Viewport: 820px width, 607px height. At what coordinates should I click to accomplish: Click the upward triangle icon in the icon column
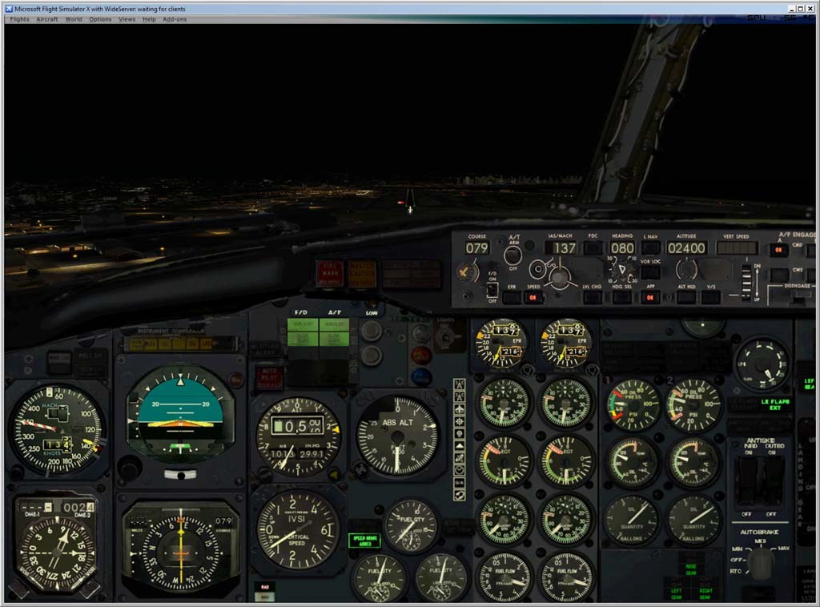click(x=459, y=445)
